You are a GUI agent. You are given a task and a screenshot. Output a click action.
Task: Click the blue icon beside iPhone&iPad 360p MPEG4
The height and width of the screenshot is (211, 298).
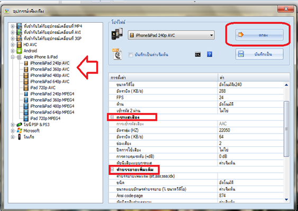(x=26, y=100)
